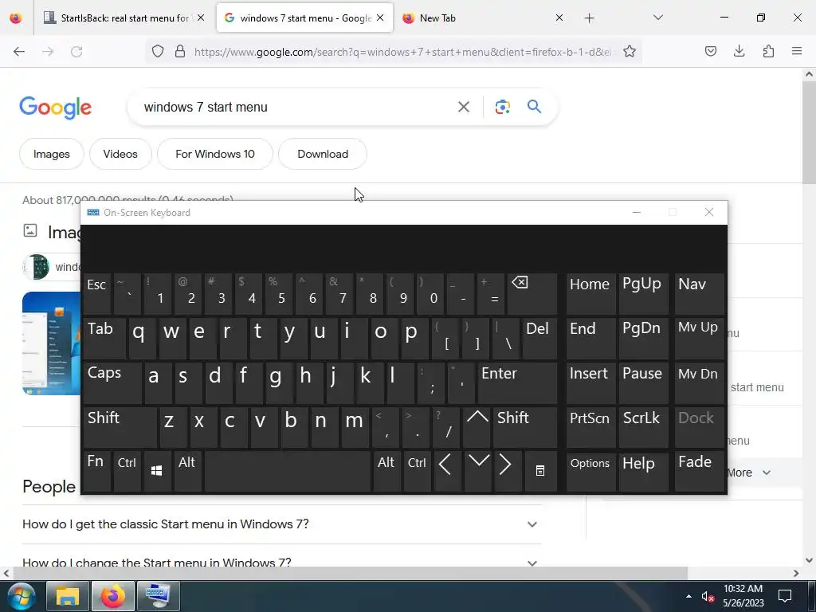Click the On-Screen Keyboard taskbar icon
The height and width of the screenshot is (612, 816).
coord(158,596)
